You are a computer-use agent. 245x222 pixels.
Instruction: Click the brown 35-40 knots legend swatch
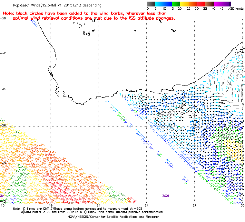coord(210,4)
